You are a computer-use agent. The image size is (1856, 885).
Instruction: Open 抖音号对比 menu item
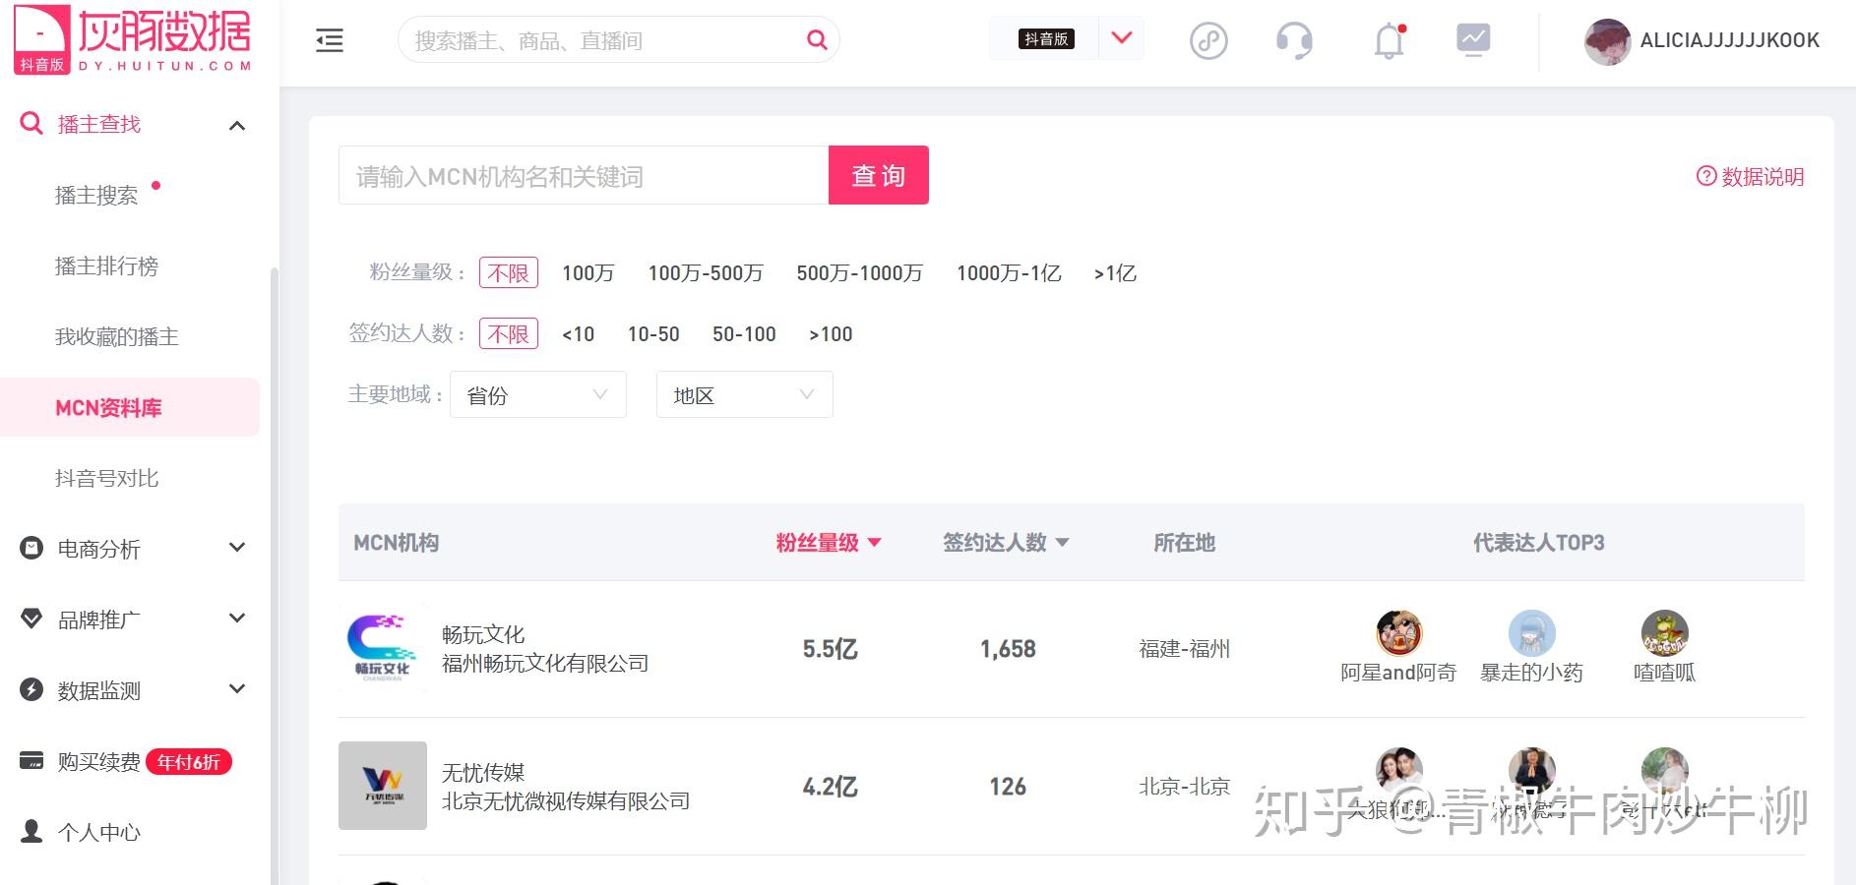click(106, 478)
